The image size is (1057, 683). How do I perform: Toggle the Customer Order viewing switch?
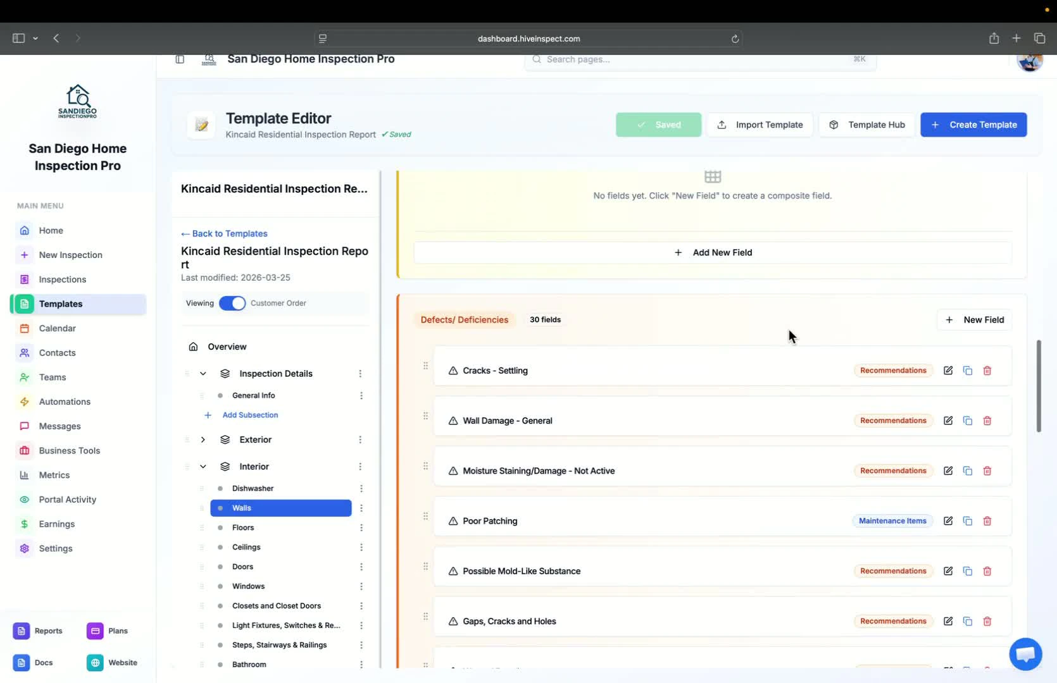coord(232,304)
